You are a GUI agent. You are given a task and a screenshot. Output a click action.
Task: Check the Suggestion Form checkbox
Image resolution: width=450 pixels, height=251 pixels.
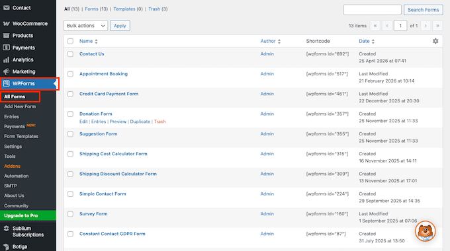point(70,134)
